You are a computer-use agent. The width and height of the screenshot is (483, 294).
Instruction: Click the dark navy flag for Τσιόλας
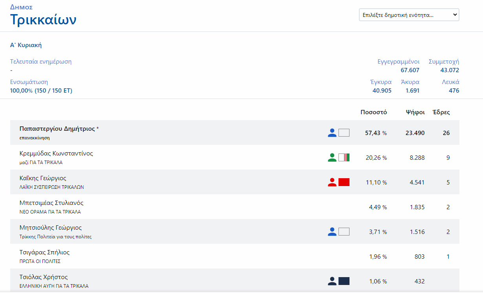click(344, 281)
